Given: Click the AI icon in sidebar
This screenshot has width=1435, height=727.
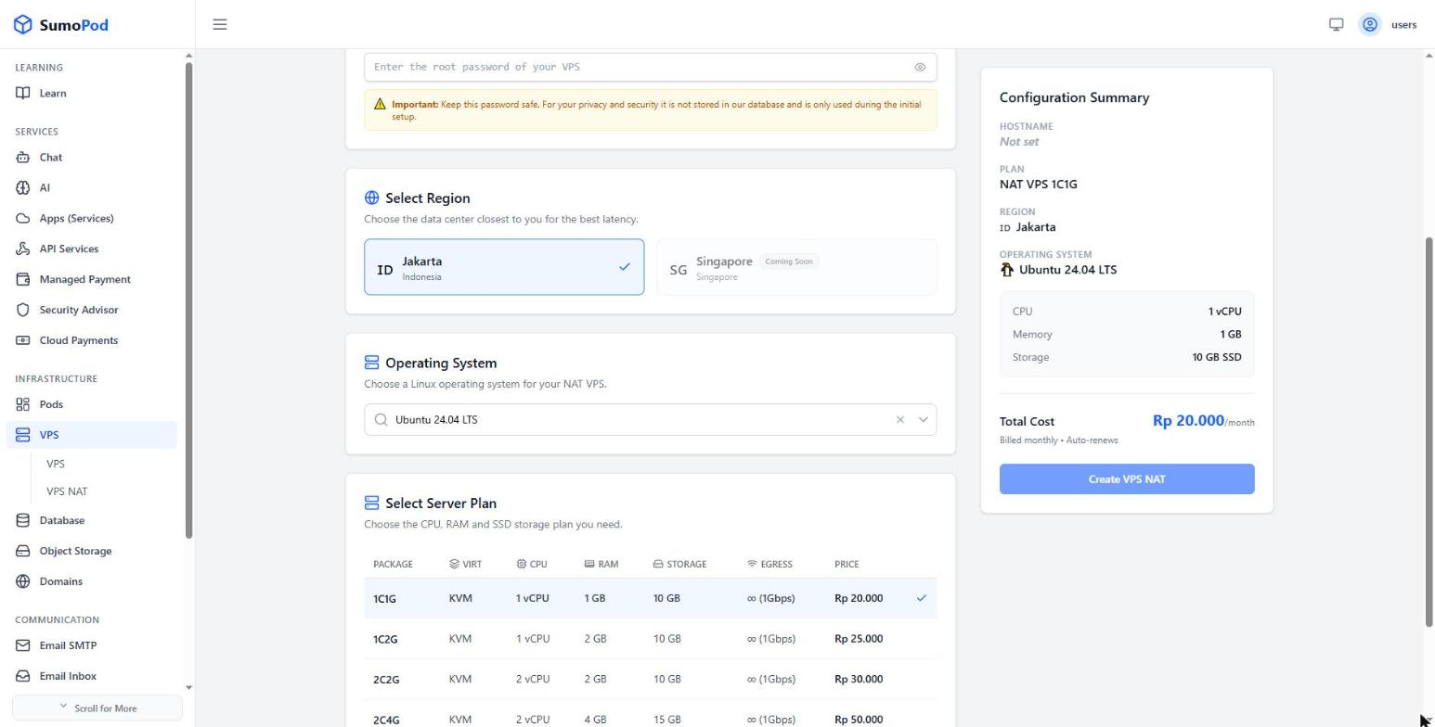Looking at the screenshot, I should pyautogui.click(x=23, y=187).
